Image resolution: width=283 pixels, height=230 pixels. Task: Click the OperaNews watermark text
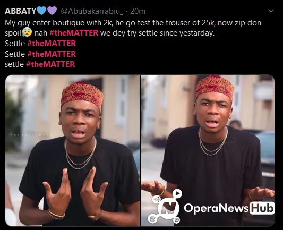click(x=217, y=208)
